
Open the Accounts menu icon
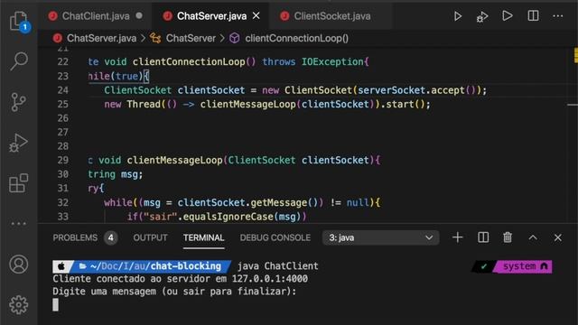18,265
